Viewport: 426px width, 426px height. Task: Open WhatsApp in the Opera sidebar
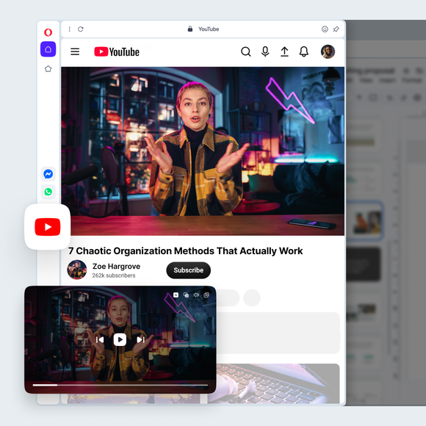(48, 192)
